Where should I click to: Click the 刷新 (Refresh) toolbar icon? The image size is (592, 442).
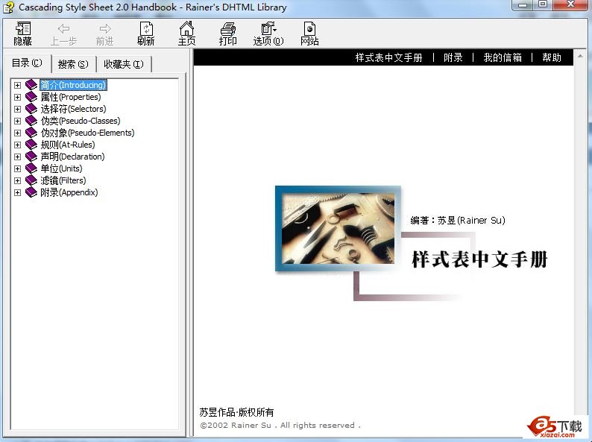coord(145,34)
